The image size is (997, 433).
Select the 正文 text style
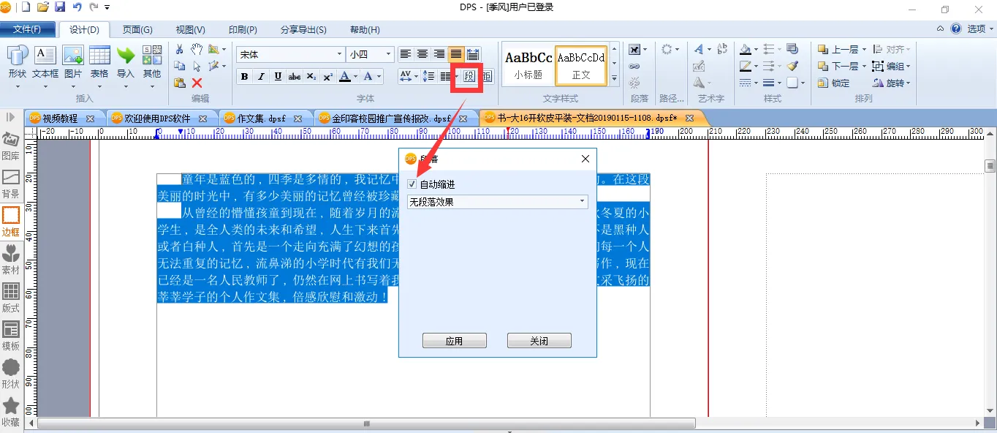click(x=580, y=64)
